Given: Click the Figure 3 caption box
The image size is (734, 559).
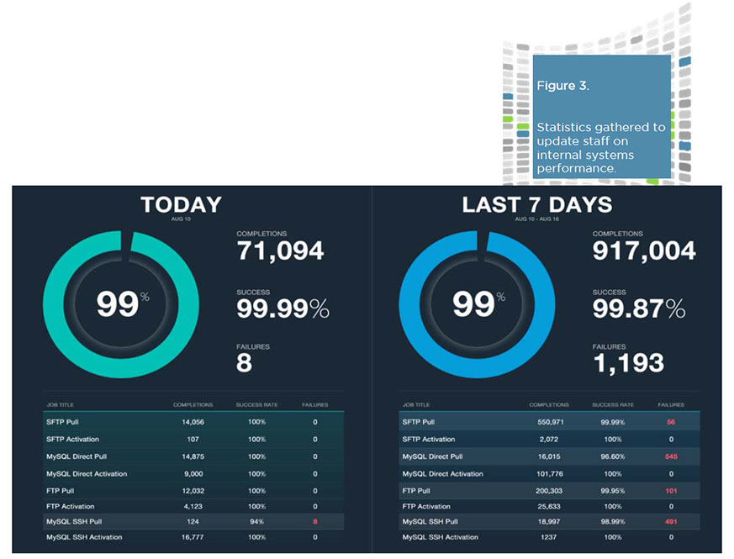Looking at the screenshot, I should tap(601, 116).
